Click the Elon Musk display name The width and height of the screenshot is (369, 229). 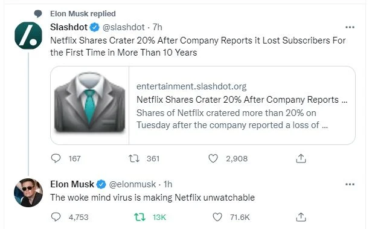(x=72, y=184)
